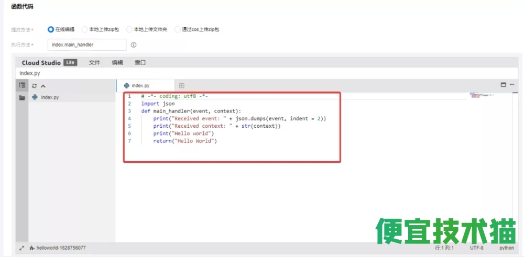The width and height of the screenshot is (524, 257).
Task: Open the 文件 menu
Action: (x=94, y=63)
